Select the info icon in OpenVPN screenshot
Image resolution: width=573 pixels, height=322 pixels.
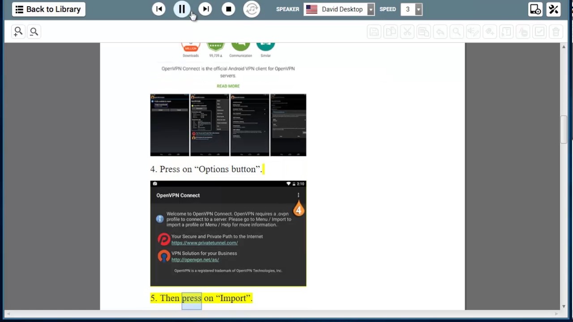(x=160, y=219)
